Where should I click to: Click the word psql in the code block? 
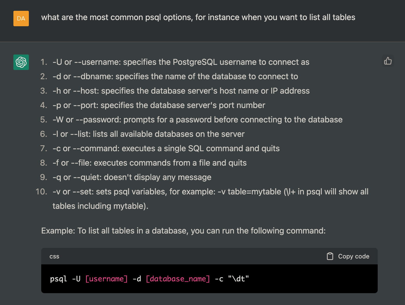58,279
